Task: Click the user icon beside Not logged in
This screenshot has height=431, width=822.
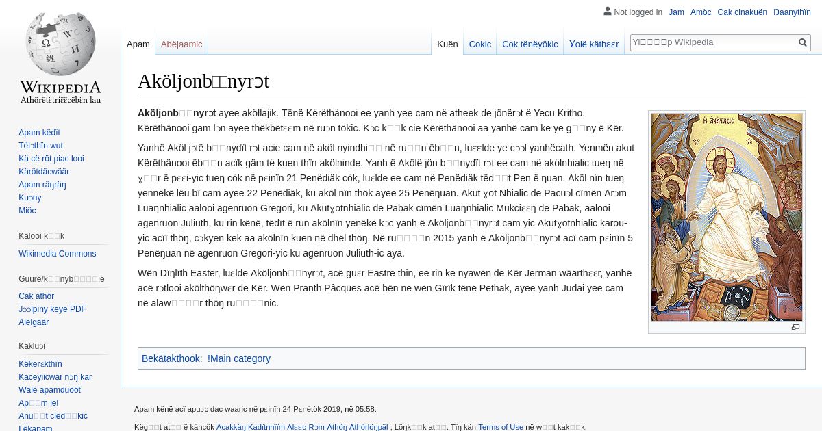Action: pyautogui.click(x=608, y=11)
